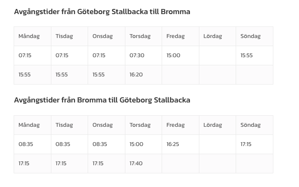Pick the Söndag 15:55 departure to Bromma
The width and height of the screenshot is (299, 187).
pos(246,56)
